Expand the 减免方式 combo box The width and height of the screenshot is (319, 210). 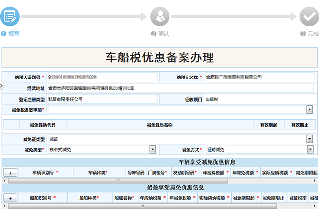[x=310, y=149]
